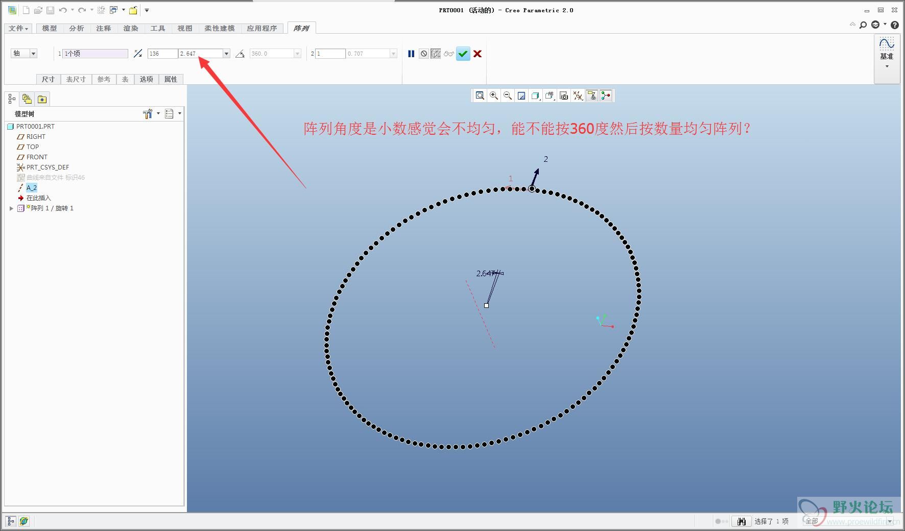Toggle the unattached preview mode icon
The width and height of the screenshot is (905, 531).
(436, 54)
